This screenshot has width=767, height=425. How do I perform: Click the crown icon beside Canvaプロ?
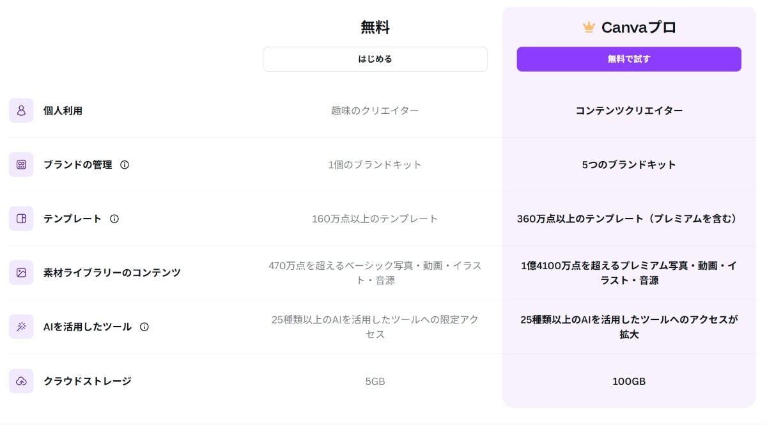pyautogui.click(x=589, y=27)
